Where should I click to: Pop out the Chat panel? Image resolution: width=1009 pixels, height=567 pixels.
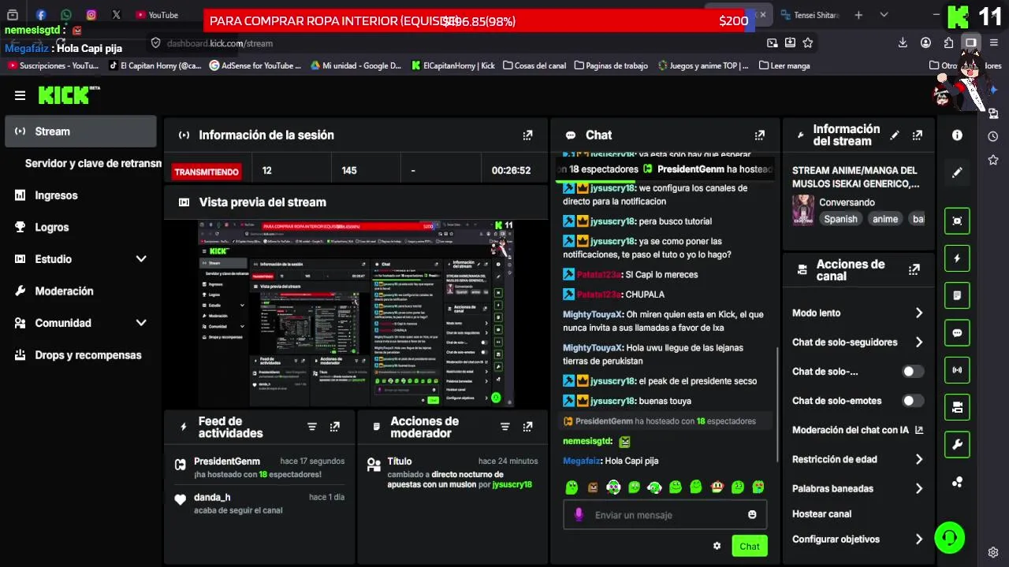tap(759, 135)
